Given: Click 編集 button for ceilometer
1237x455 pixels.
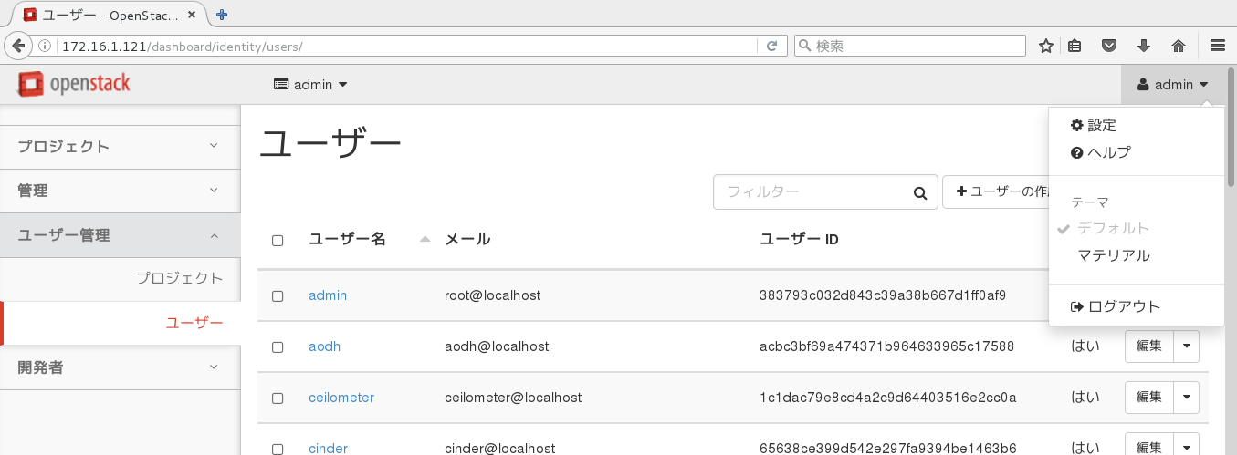Looking at the screenshot, I should pos(1148,398).
